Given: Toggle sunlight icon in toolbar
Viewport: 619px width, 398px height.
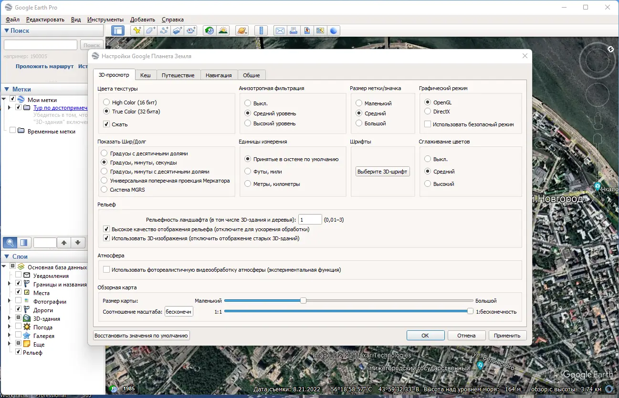Looking at the screenshot, I should pyautogui.click(x=223, y=31).
